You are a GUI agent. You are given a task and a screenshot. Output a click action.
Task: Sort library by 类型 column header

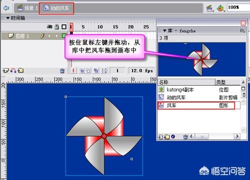pos(227,82)
